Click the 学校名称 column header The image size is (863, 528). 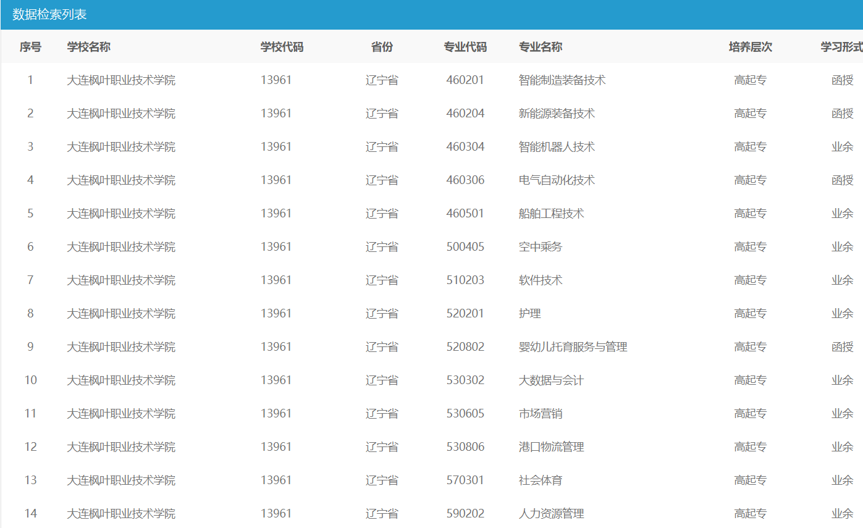point(89,47)
